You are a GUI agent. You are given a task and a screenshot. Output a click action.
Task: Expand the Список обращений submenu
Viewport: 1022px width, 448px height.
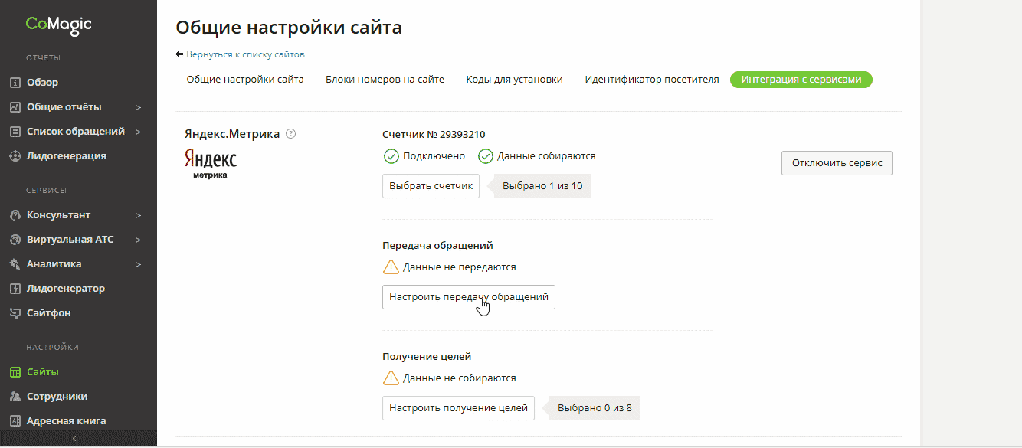pos(139,132)
